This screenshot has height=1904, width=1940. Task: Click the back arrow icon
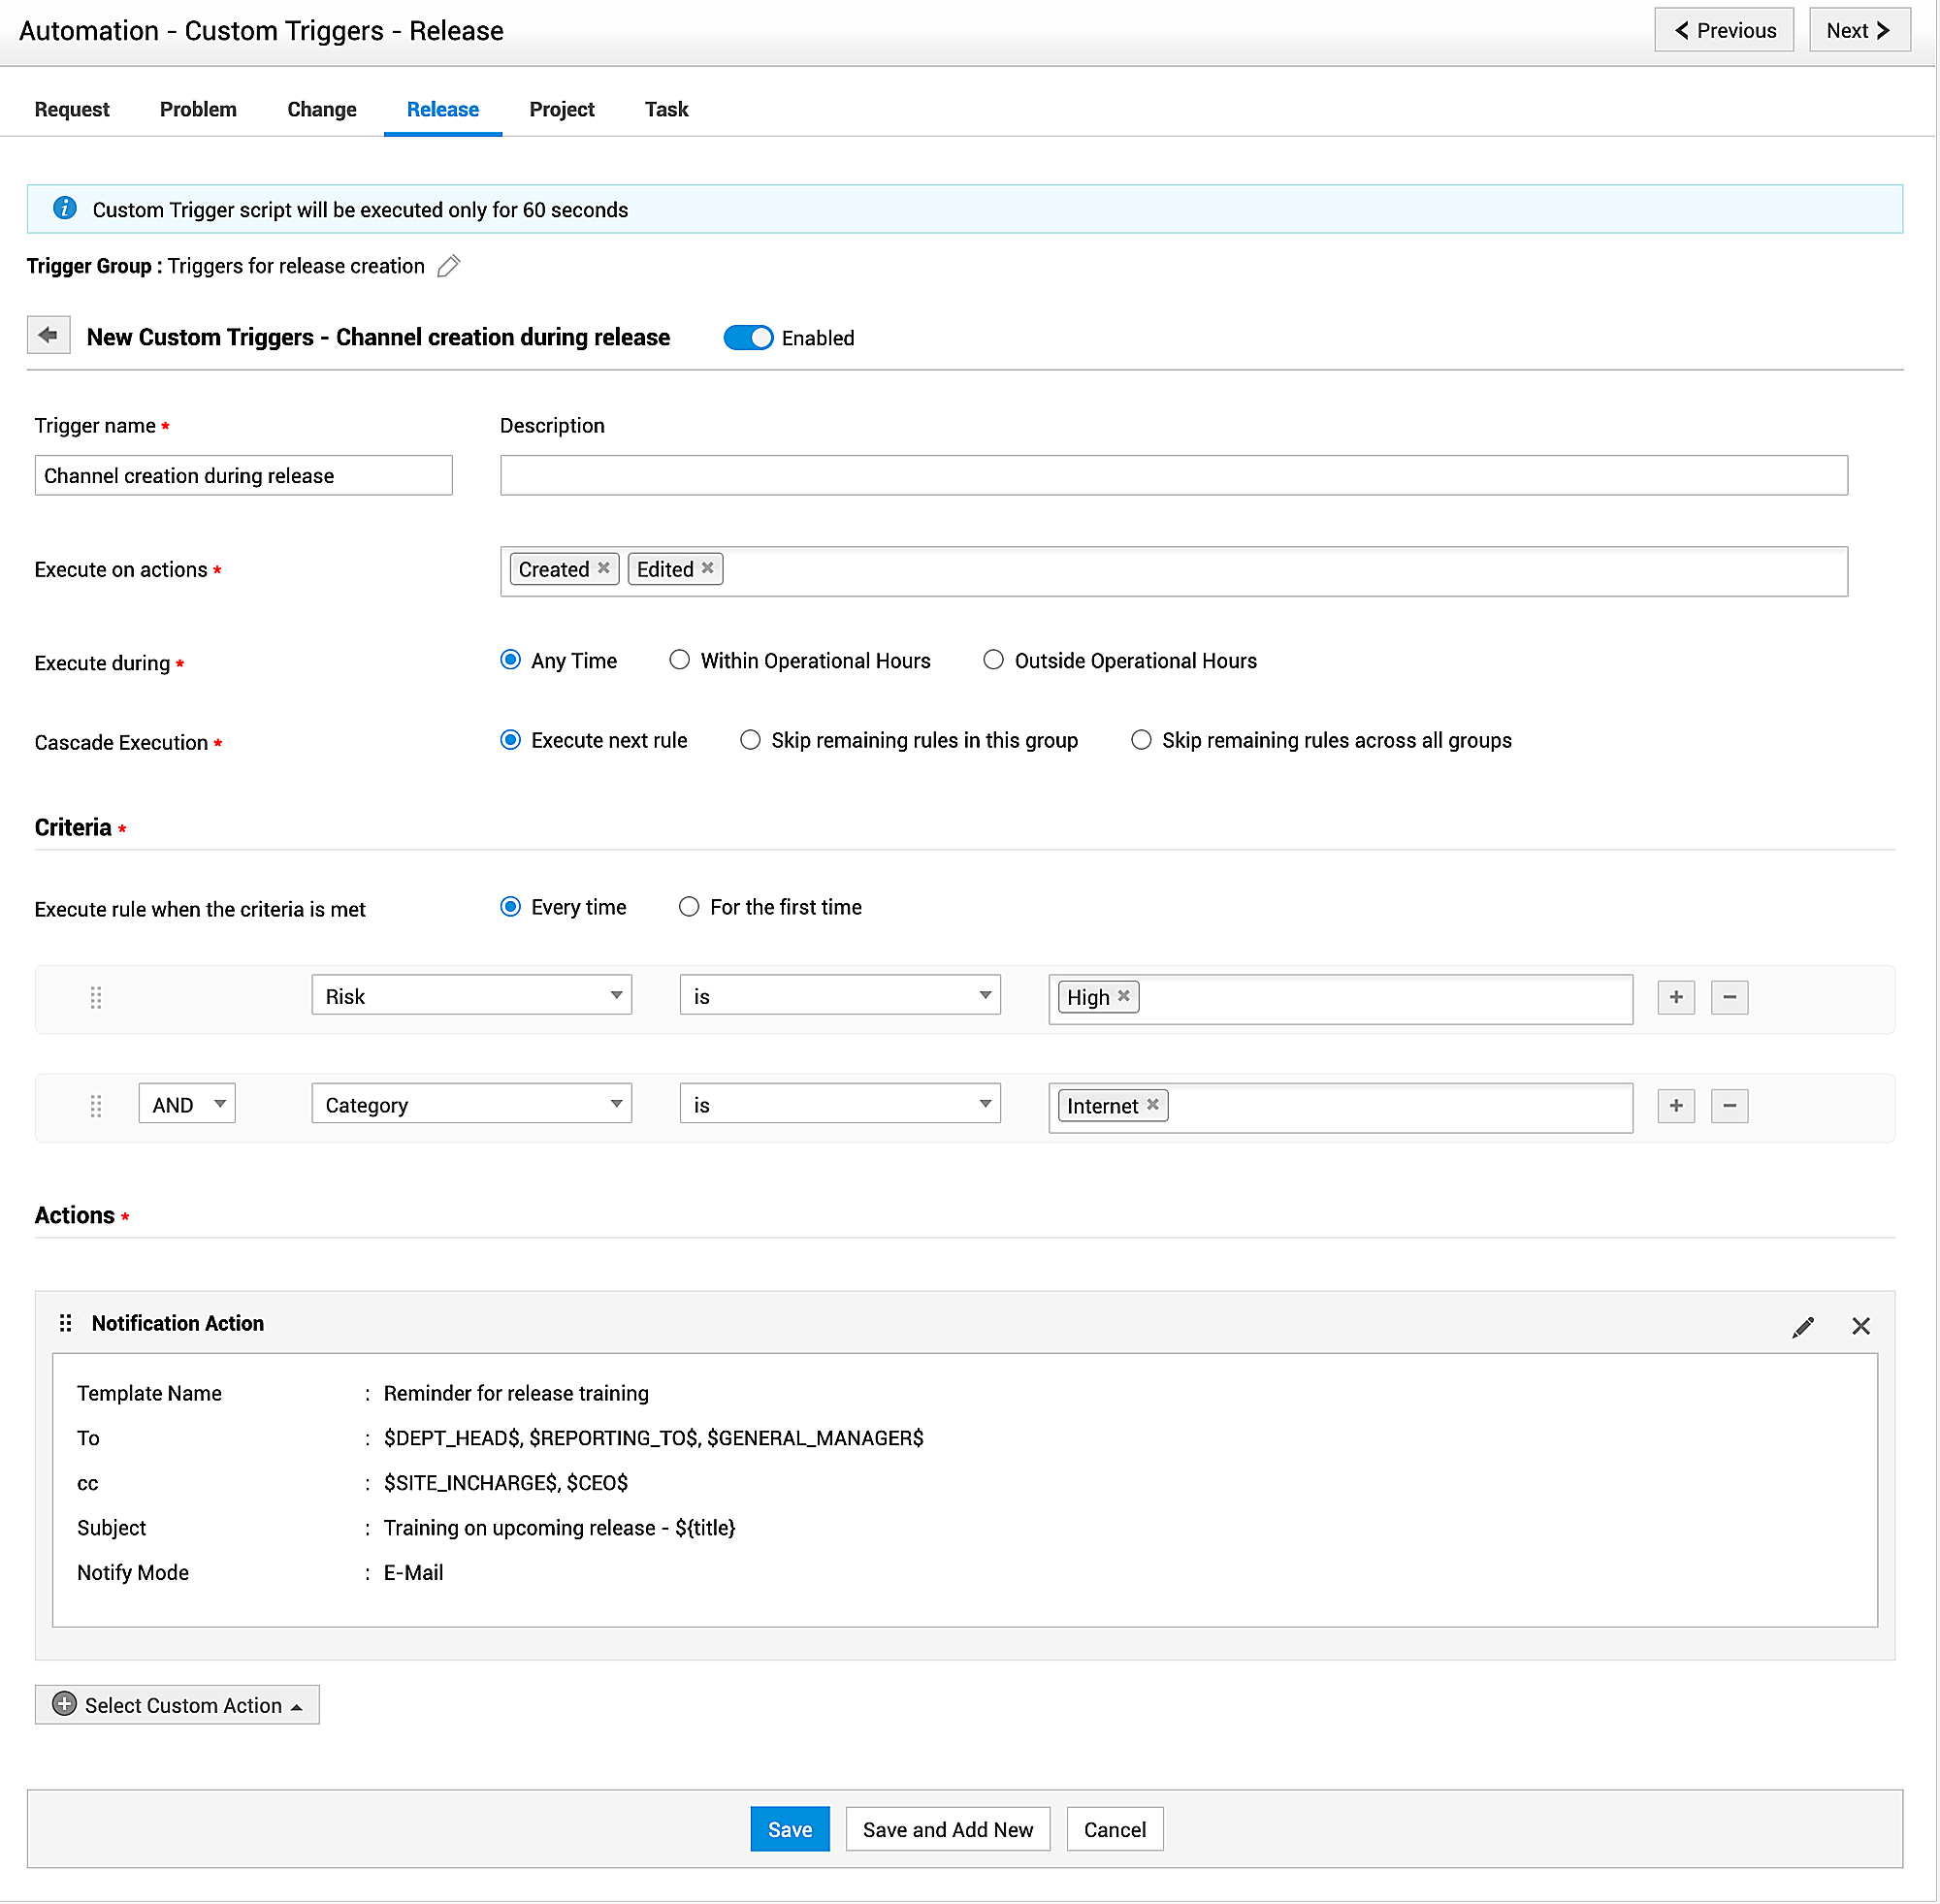click(x=48, y=336)
